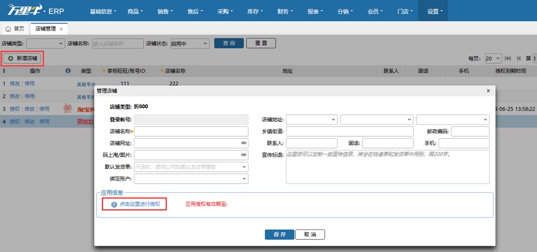
Task: Click the 点击这里进行授权 link
Action: pos(140,204)
